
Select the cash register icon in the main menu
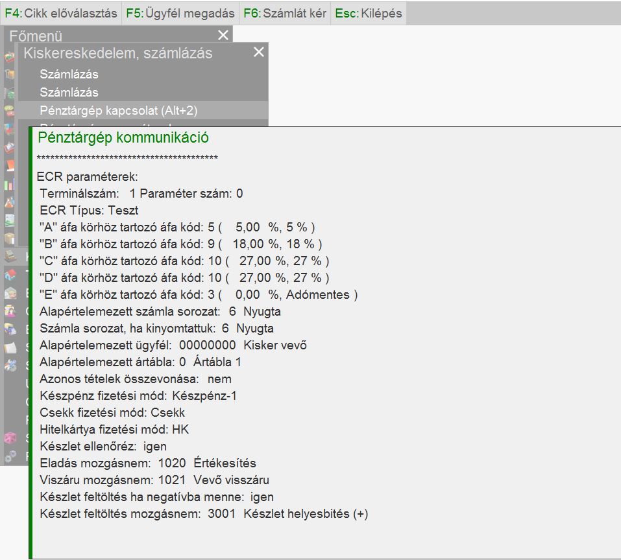coord(10,255)
